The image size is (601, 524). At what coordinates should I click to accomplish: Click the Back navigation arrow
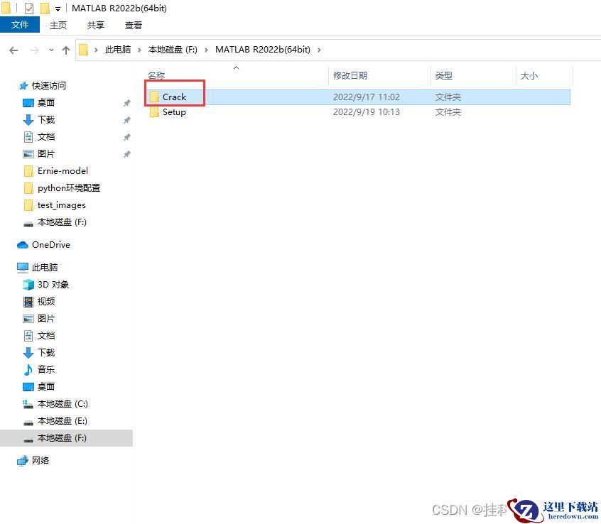13,50
